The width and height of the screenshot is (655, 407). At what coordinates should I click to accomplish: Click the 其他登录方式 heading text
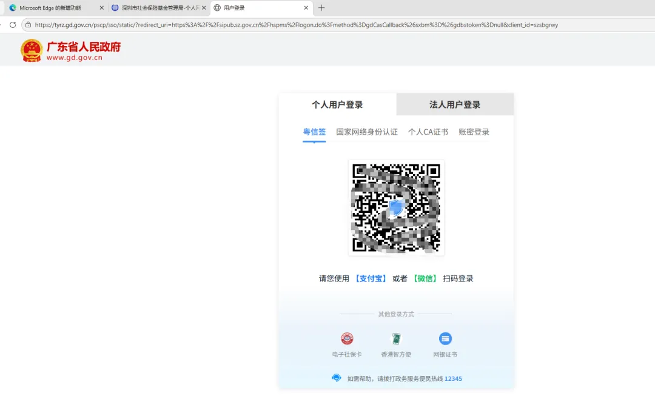tap(396, 314)
